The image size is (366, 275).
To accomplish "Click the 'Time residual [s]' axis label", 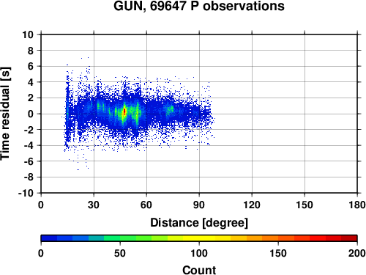I will (5, 114).
